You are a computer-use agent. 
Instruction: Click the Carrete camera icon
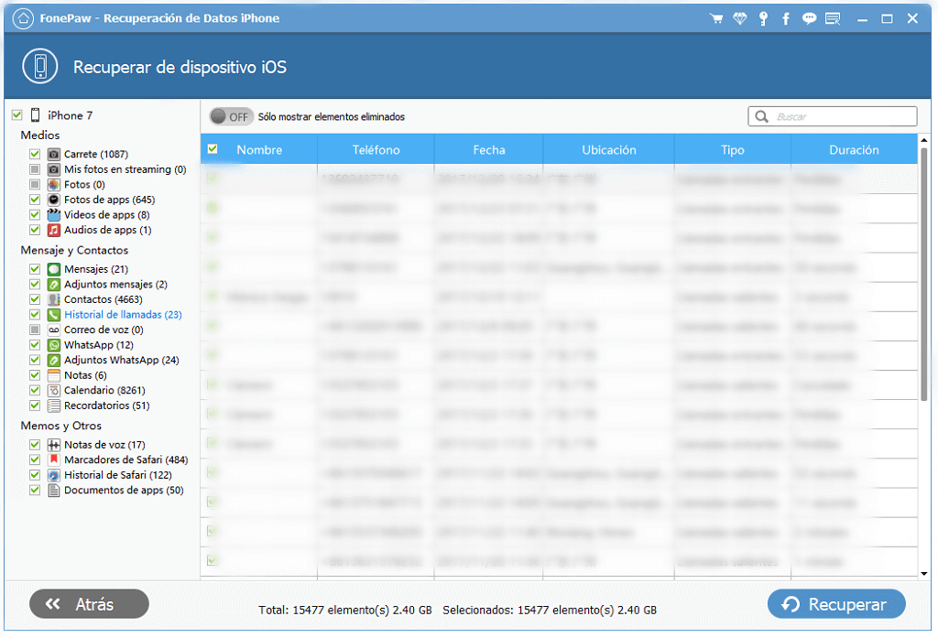[x=54, y=155]
